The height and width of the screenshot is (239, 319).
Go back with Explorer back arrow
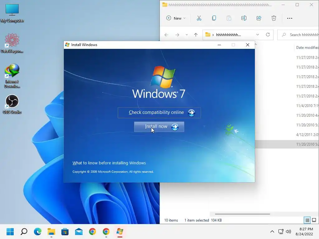tap(166, 35)
